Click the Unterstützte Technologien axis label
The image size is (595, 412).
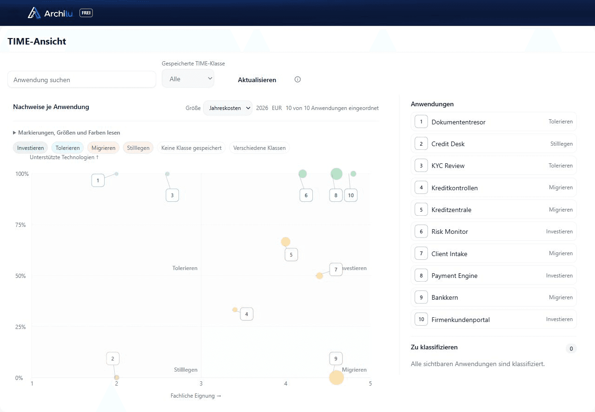tap(64, 157)
